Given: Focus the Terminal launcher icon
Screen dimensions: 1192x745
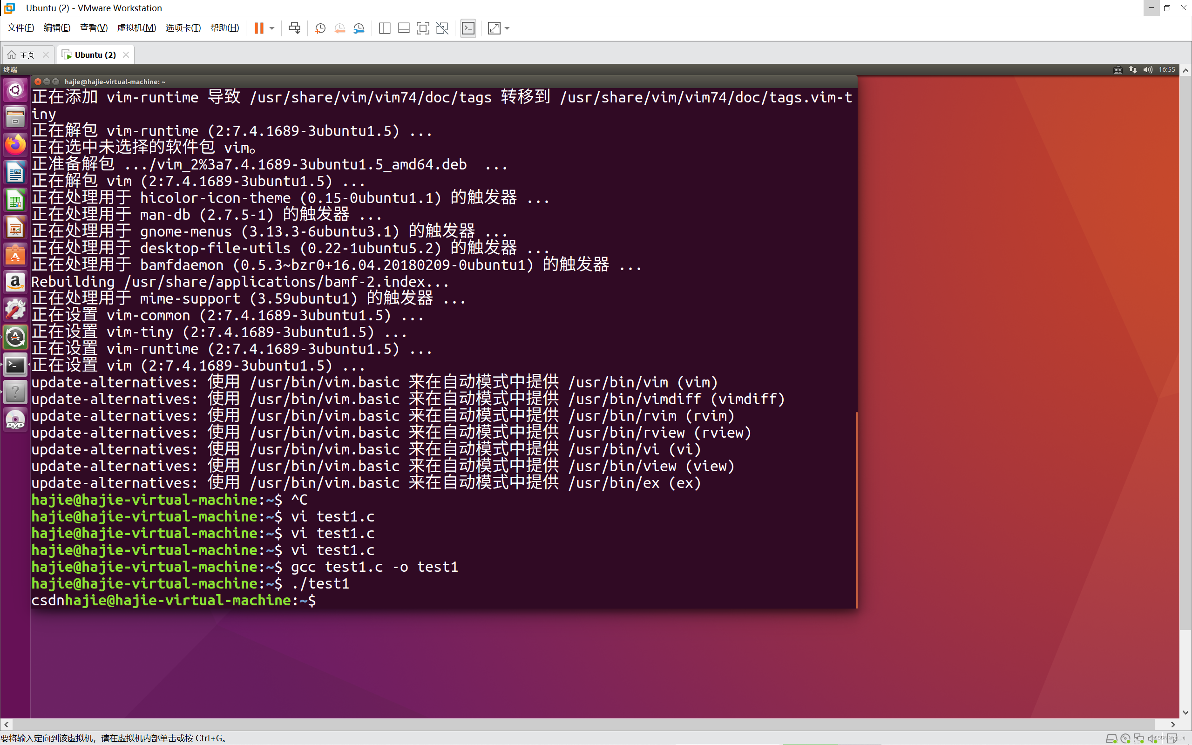Looking at the screenshot, I should point(15,366).
